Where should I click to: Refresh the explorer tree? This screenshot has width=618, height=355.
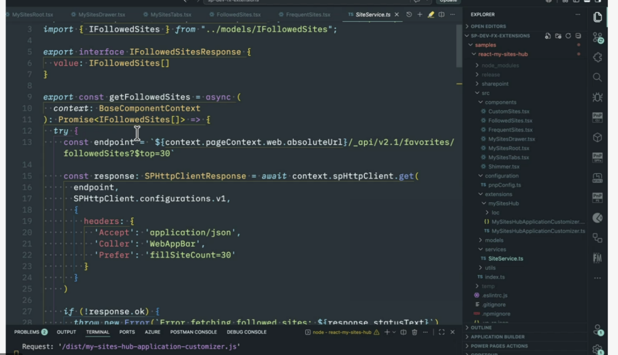tap(568, 36)
